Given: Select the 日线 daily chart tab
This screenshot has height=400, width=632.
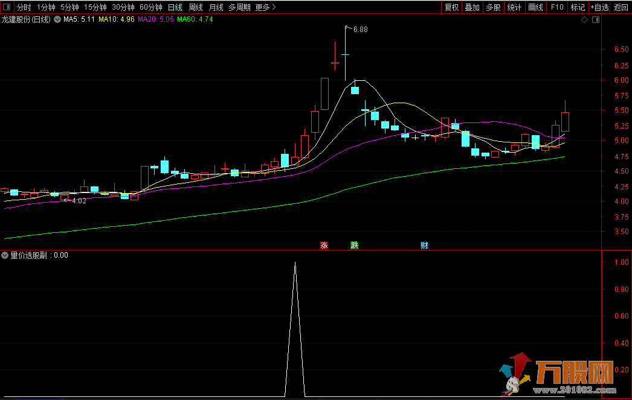Looking at the screenshot, I should point(175,7).
